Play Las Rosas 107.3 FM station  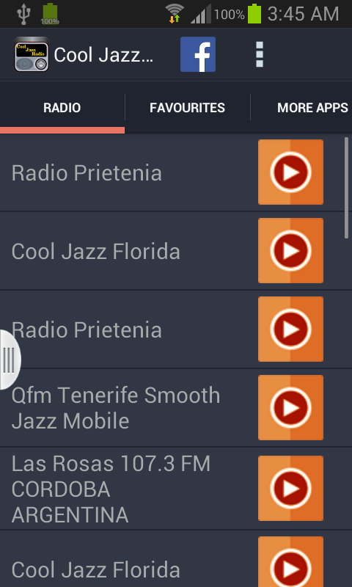[x=290, y=488]
